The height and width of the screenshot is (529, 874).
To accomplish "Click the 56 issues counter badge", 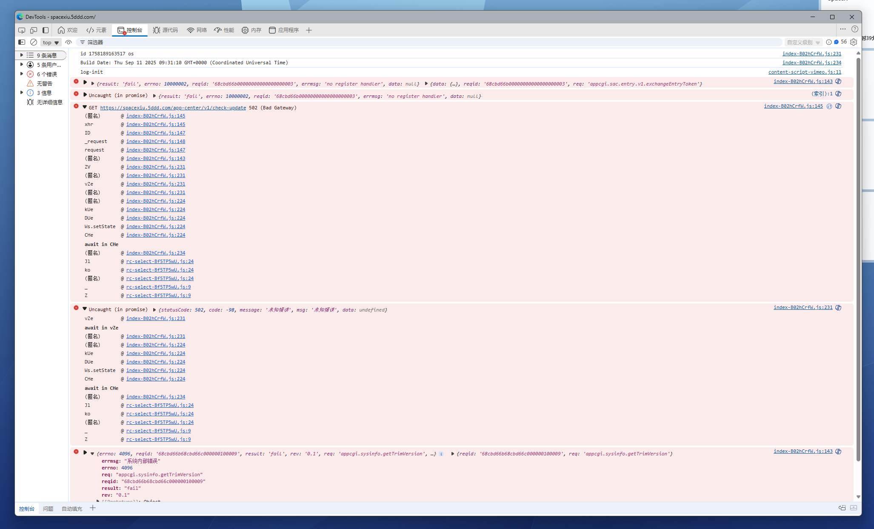I will (x=841, y=42).
